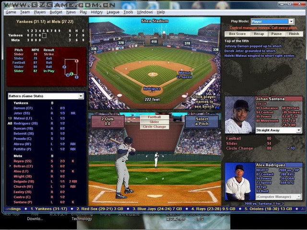
Task: Select Abreu (RF) in Yankees lineup
Action: pyautogui.click(x=23, y=144)
